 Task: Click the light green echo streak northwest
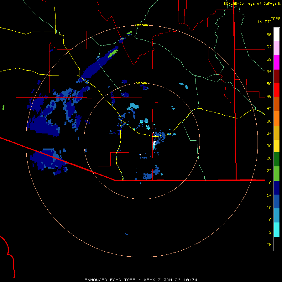coord(113,54)
